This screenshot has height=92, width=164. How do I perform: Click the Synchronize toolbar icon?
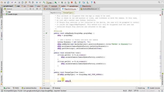pyautogui.click(x=8, y=2)
